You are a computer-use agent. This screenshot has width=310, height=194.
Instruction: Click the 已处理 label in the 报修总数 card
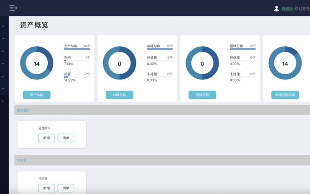point(235,57)
